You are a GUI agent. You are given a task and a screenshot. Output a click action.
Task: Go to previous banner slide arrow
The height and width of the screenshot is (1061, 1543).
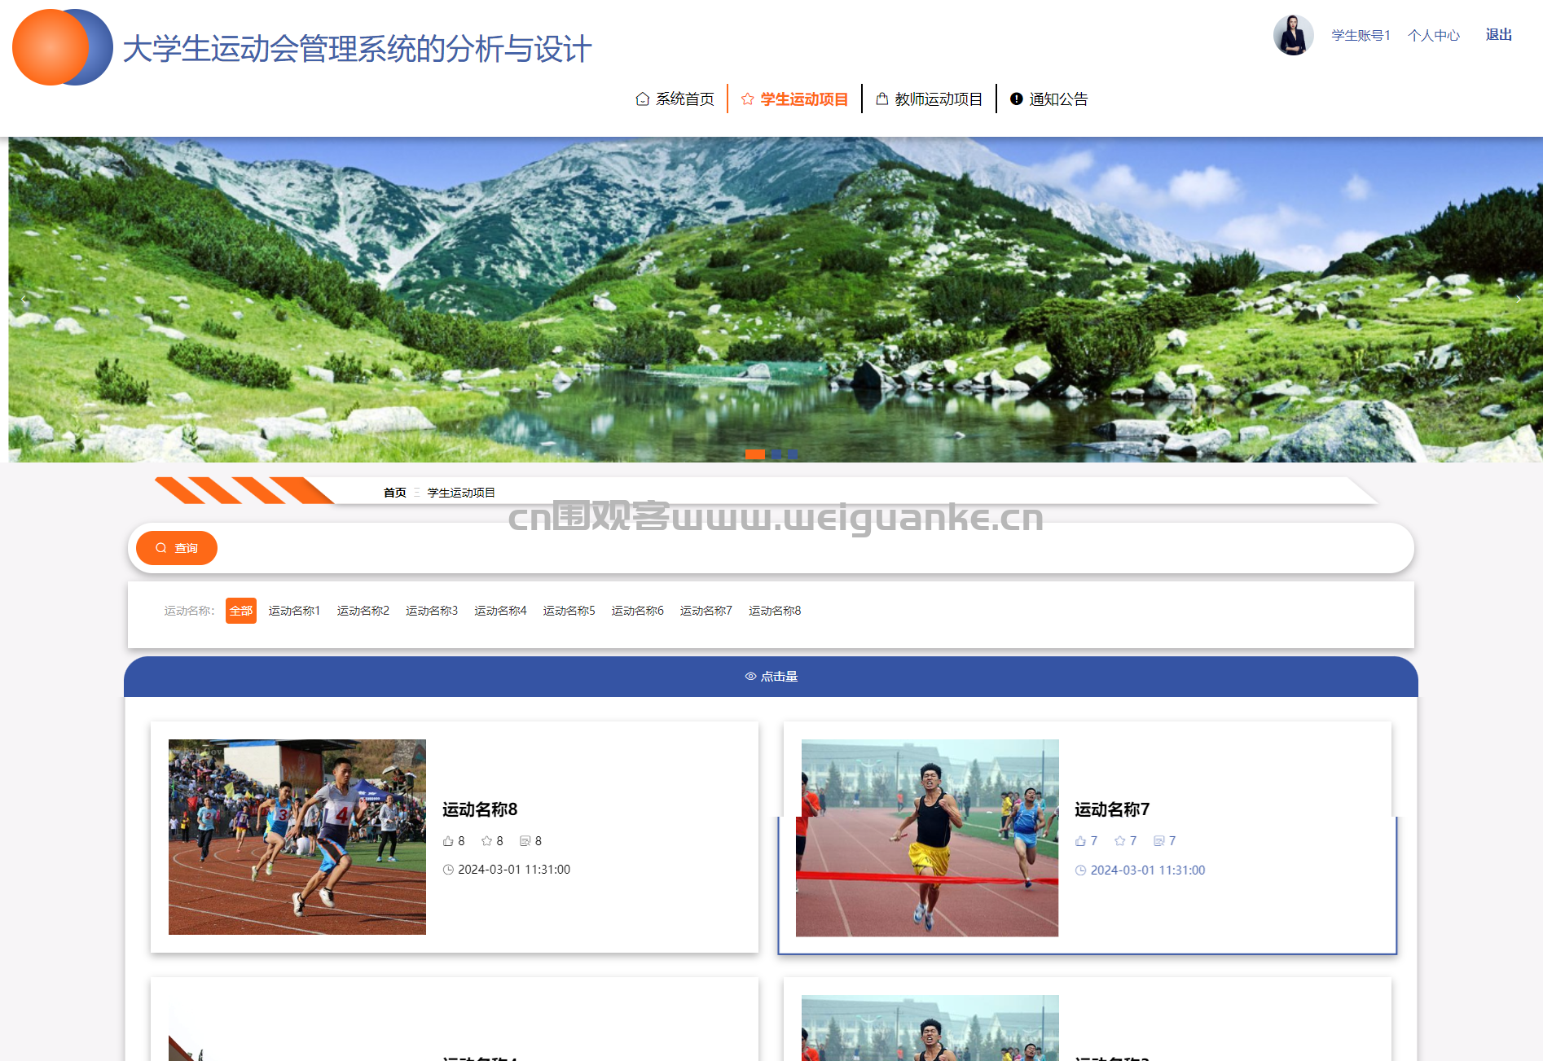[x=24, y=299]
